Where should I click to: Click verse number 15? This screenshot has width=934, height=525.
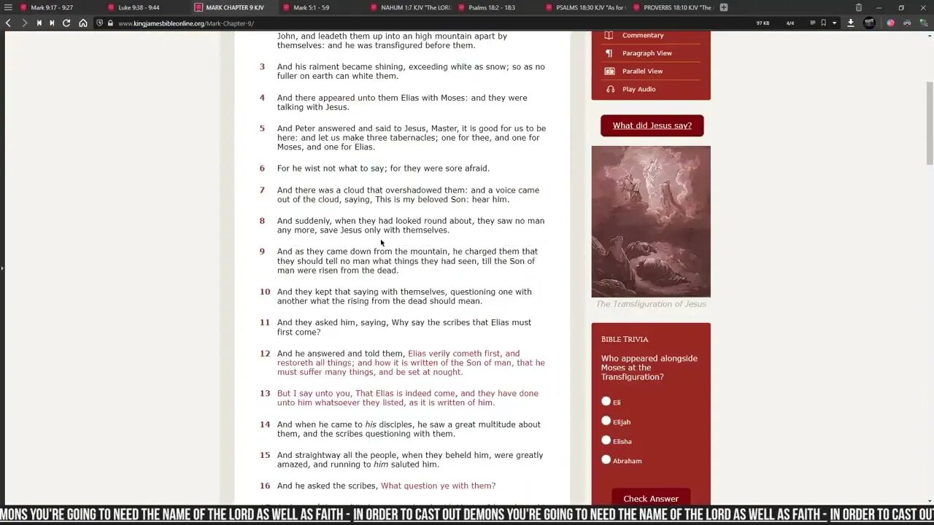265,455
